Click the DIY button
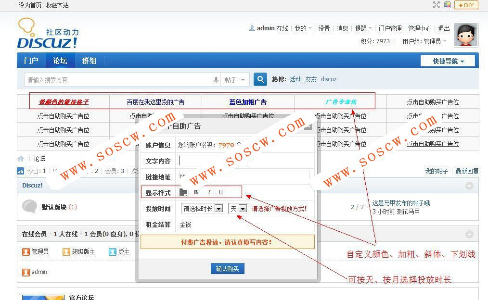 466,5
